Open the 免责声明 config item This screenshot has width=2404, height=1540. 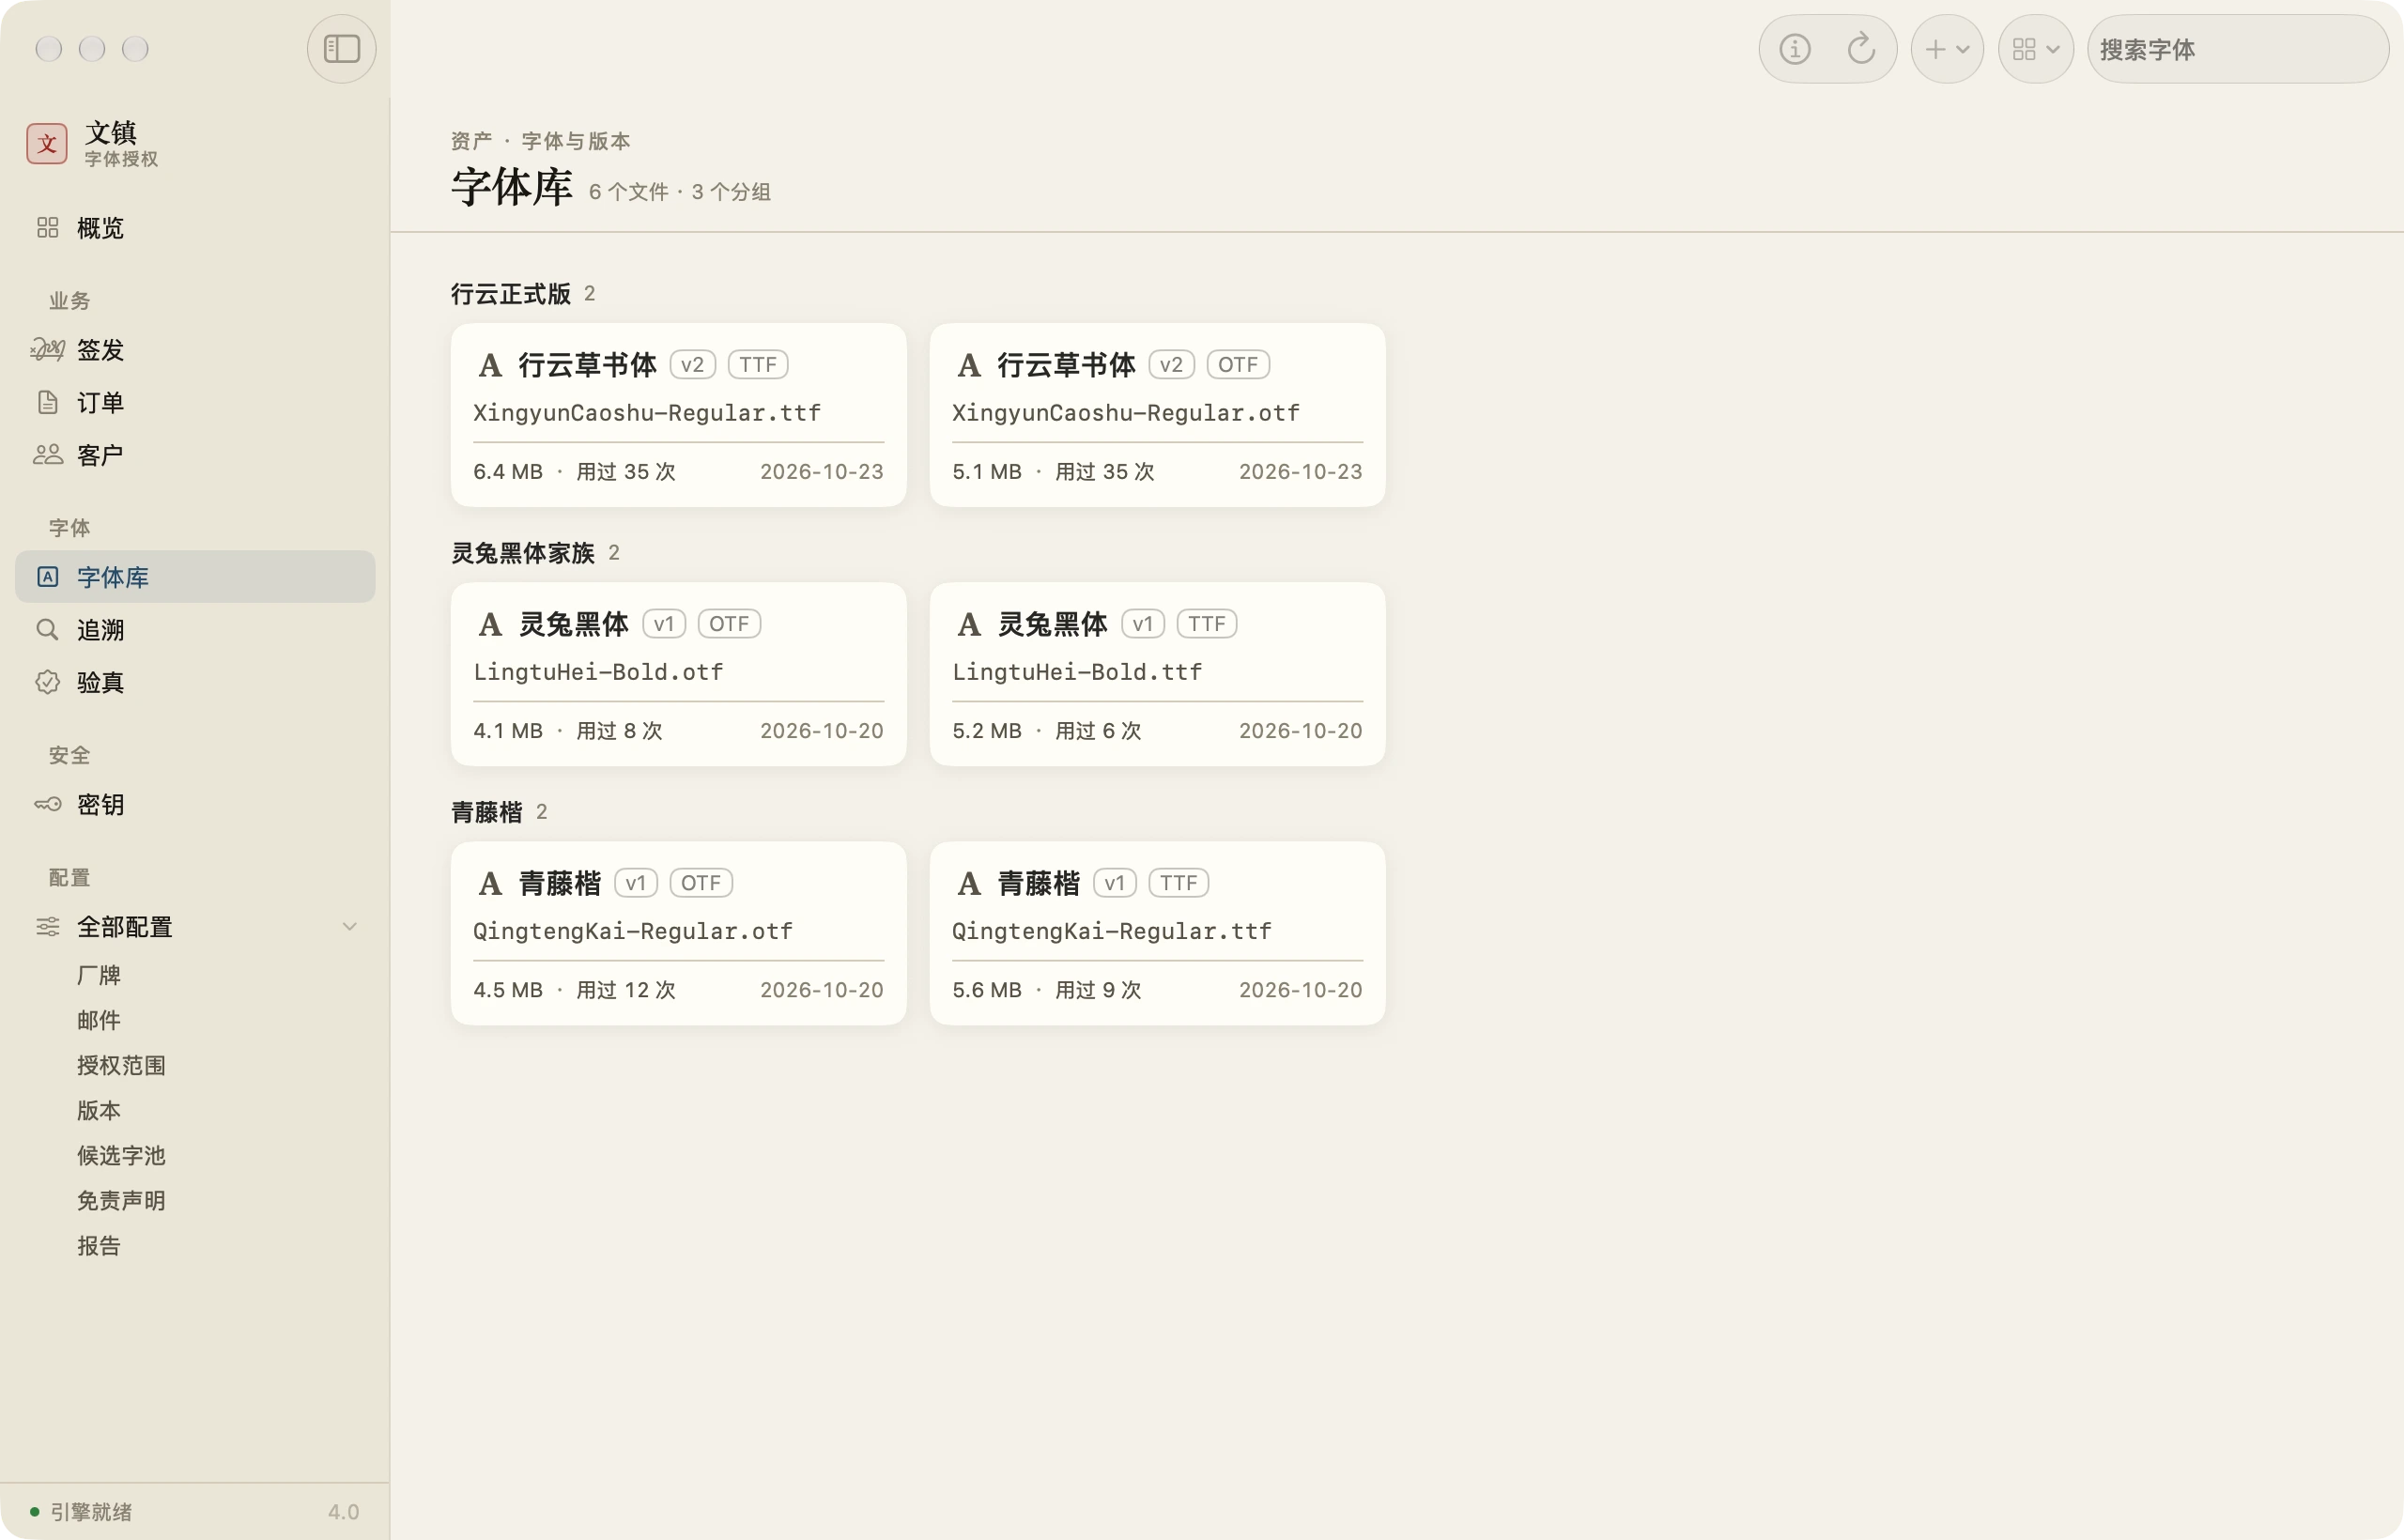[121, 1200]
